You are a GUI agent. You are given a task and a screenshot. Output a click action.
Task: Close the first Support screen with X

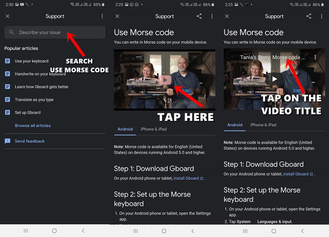click(x=8, y=16)
